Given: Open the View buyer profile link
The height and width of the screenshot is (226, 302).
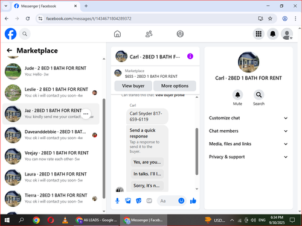Looking at the screenshot, I should pyautogui.click(x=170, y=95).
